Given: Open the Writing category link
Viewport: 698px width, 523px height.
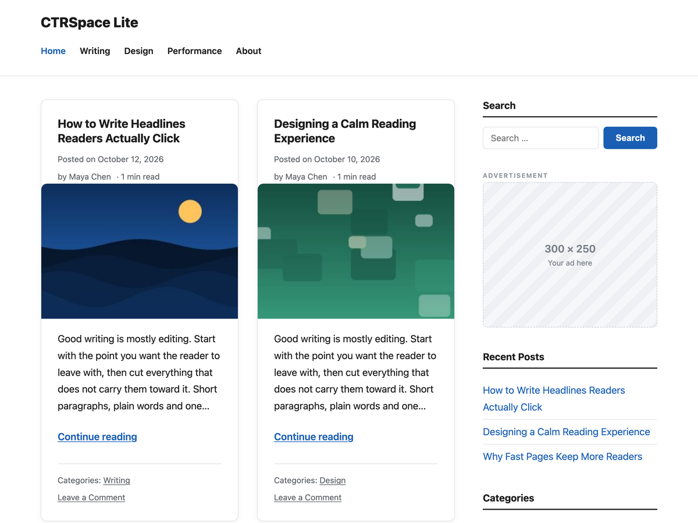Looking at the screenshot, I should [x=116, y=481].
